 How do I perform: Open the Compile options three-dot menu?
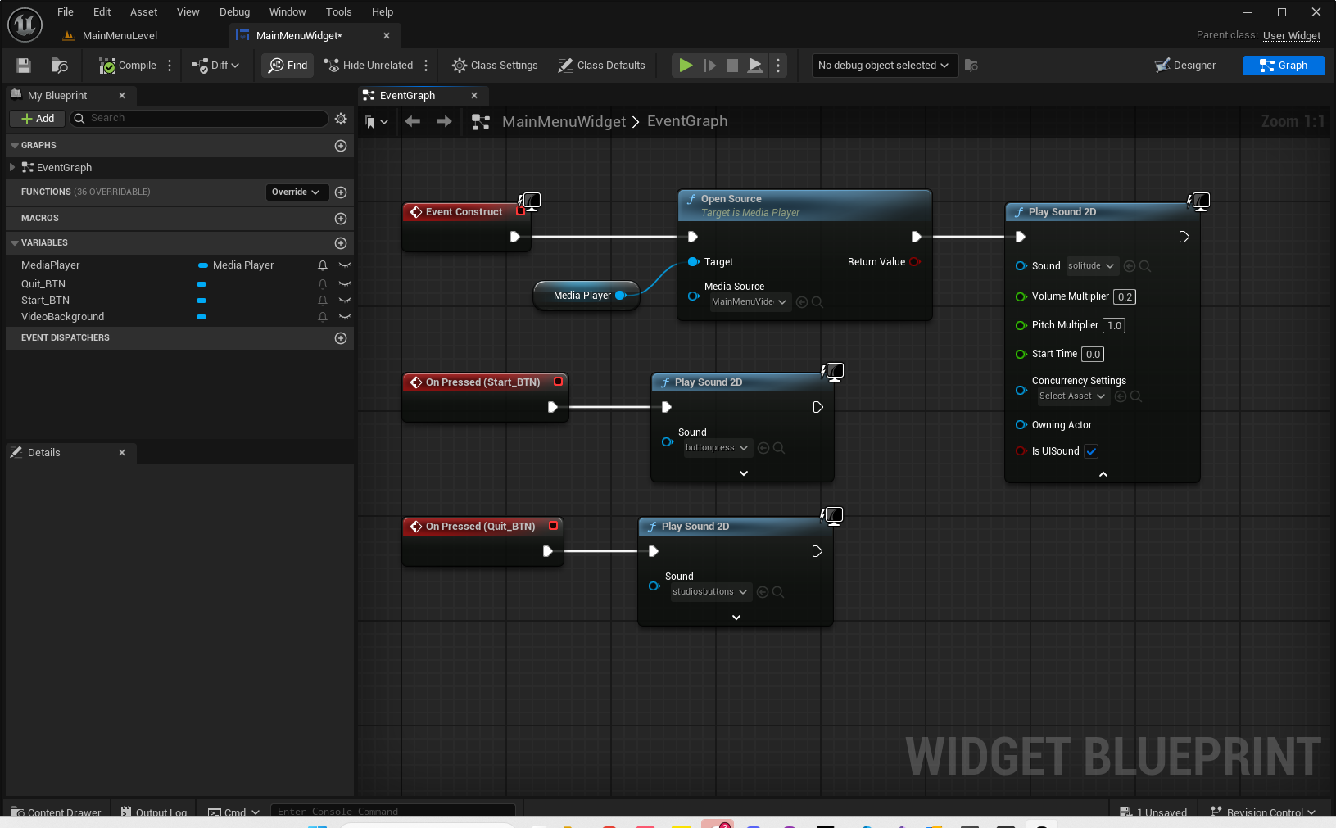click(x=170, y=66)
